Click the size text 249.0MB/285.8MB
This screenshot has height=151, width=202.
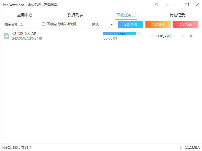point(27,38)
